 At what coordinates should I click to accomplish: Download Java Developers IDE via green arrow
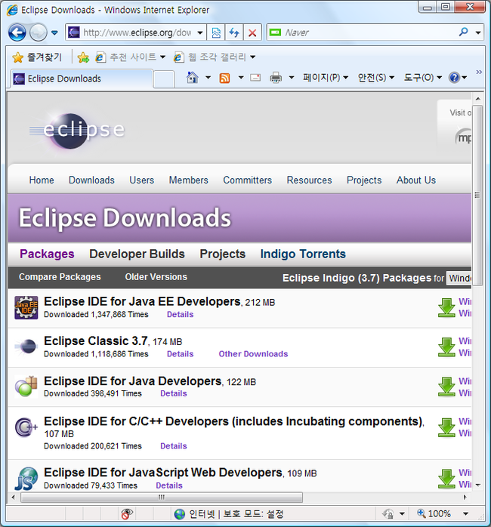coord(446,387)
